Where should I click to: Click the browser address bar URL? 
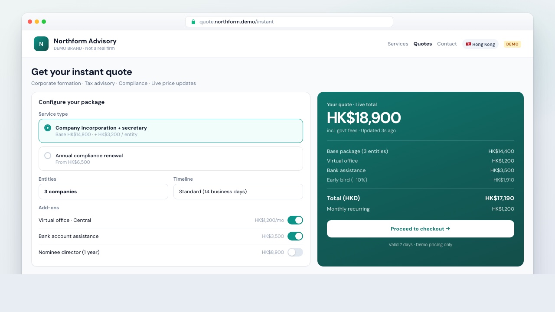click(x=289, y=22)
